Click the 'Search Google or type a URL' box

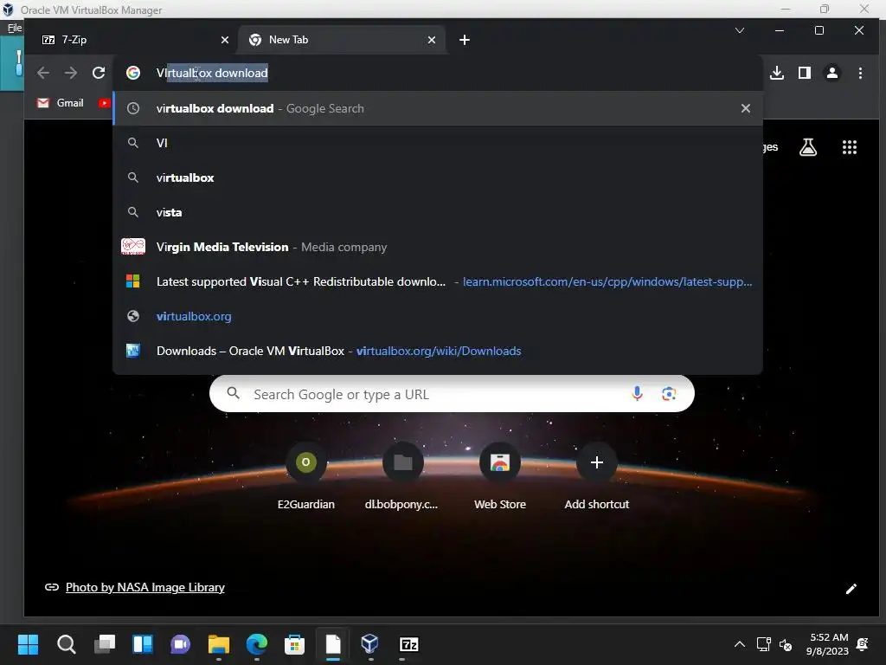[452, 394]
